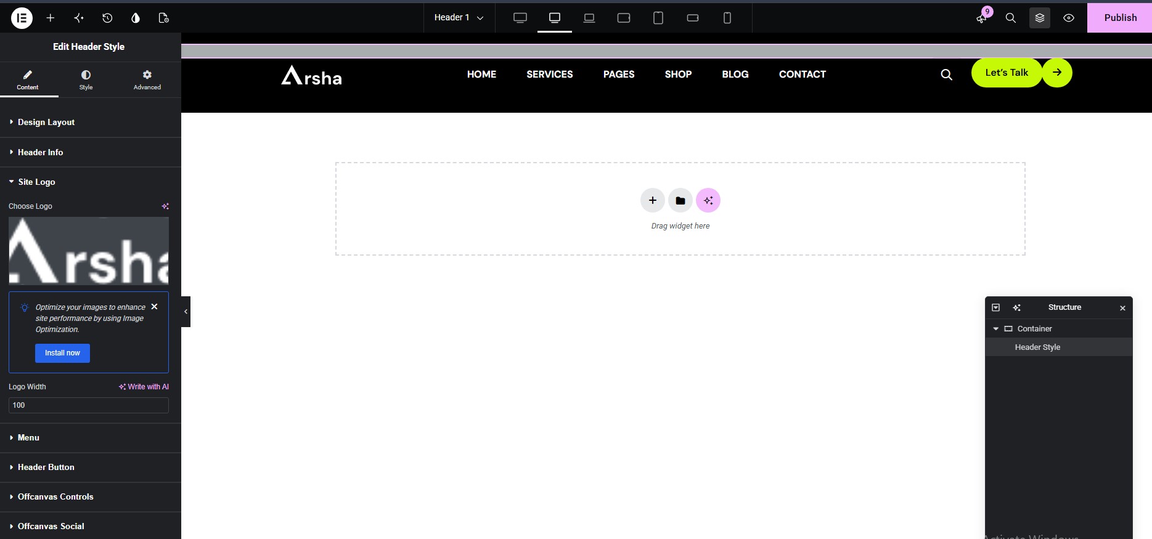The image size is (1152, 539).
Task: Select the desktop device view
Action: pyautogui.click(x=555, y=18)
